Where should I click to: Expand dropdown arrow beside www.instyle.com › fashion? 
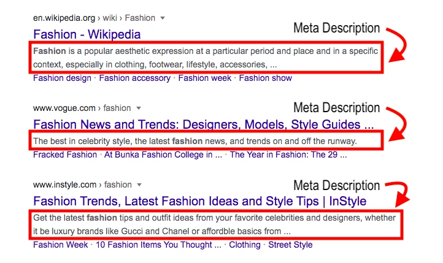pyautogui.click(x=139, y=185)
